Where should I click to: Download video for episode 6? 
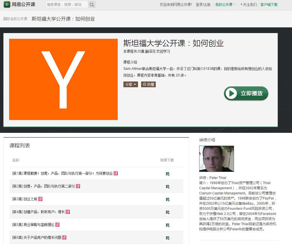pyautogui.click(x=168, y=238)
